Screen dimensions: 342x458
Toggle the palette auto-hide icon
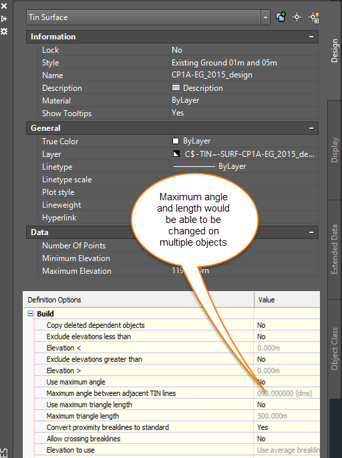[x=4, y=19]
